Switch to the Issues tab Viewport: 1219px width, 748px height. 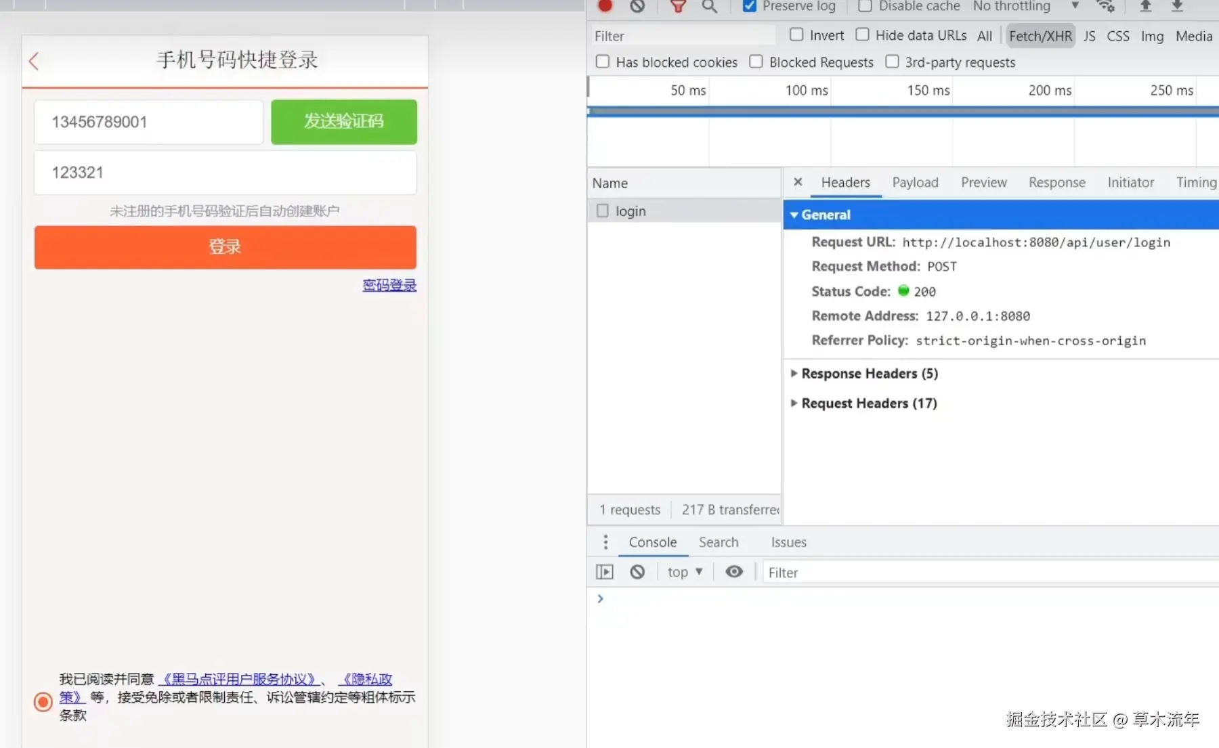pos(788,542)
